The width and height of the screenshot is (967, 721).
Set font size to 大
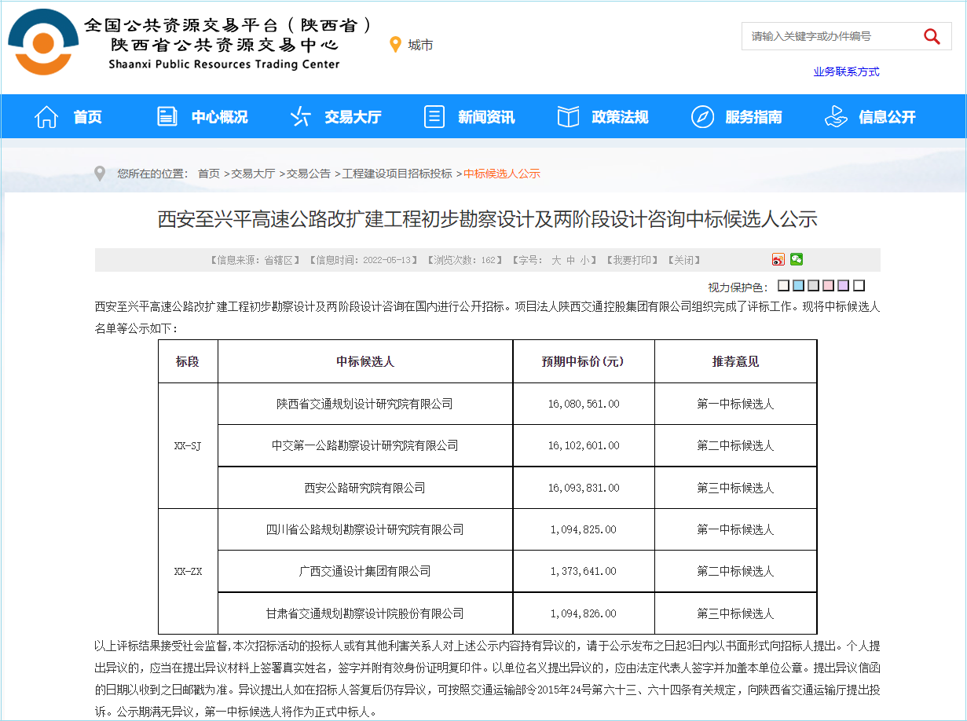(555, 260)
